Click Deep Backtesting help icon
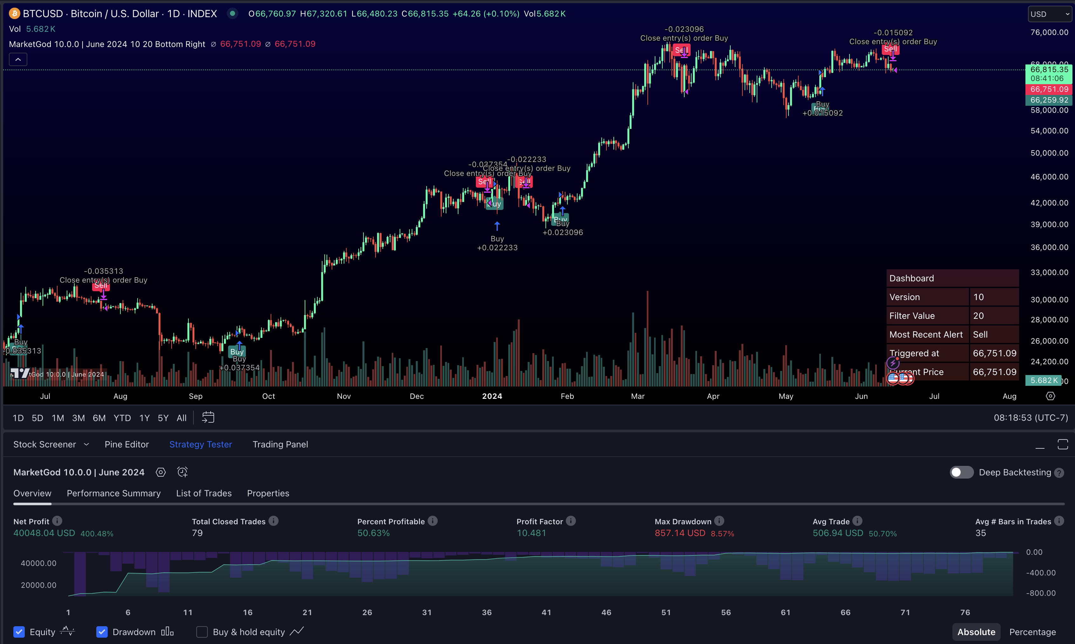The width and height of the screenshot is (1075, 644). coord(1059,473)
